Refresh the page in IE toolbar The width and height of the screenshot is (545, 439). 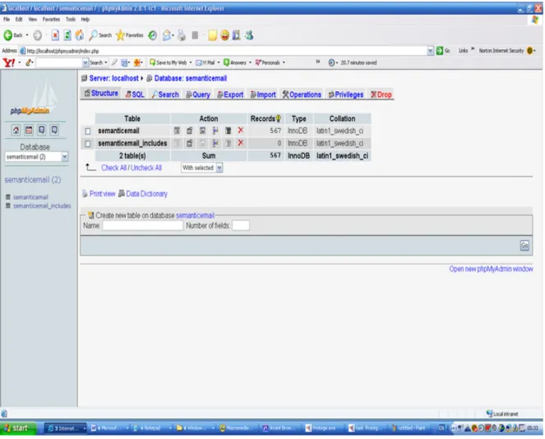click(x=67, y=35)
